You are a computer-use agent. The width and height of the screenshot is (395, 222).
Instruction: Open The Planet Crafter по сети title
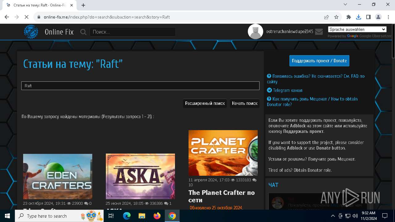(222, 196)
